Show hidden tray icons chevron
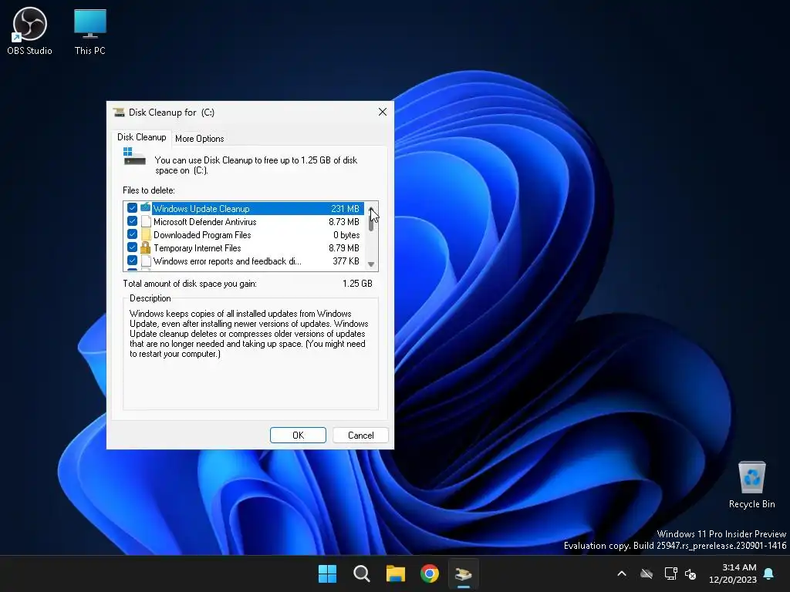 coord(622,573)
